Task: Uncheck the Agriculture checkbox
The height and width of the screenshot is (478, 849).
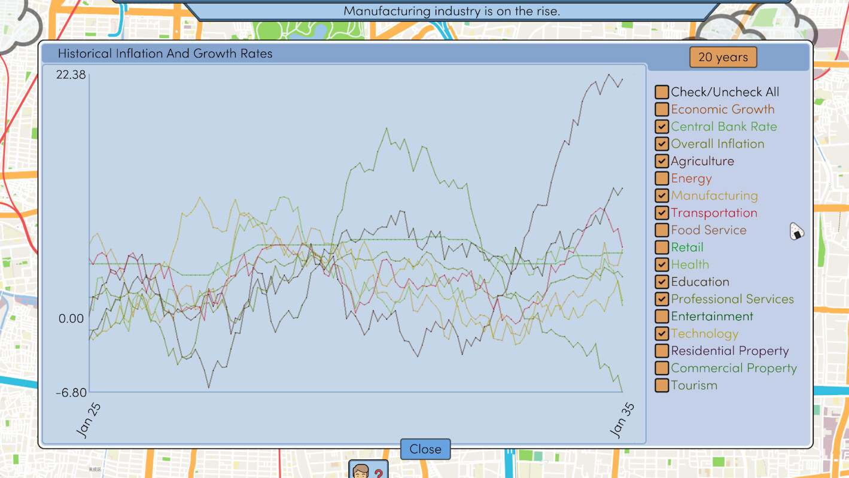Action: (x=662, y=162)
